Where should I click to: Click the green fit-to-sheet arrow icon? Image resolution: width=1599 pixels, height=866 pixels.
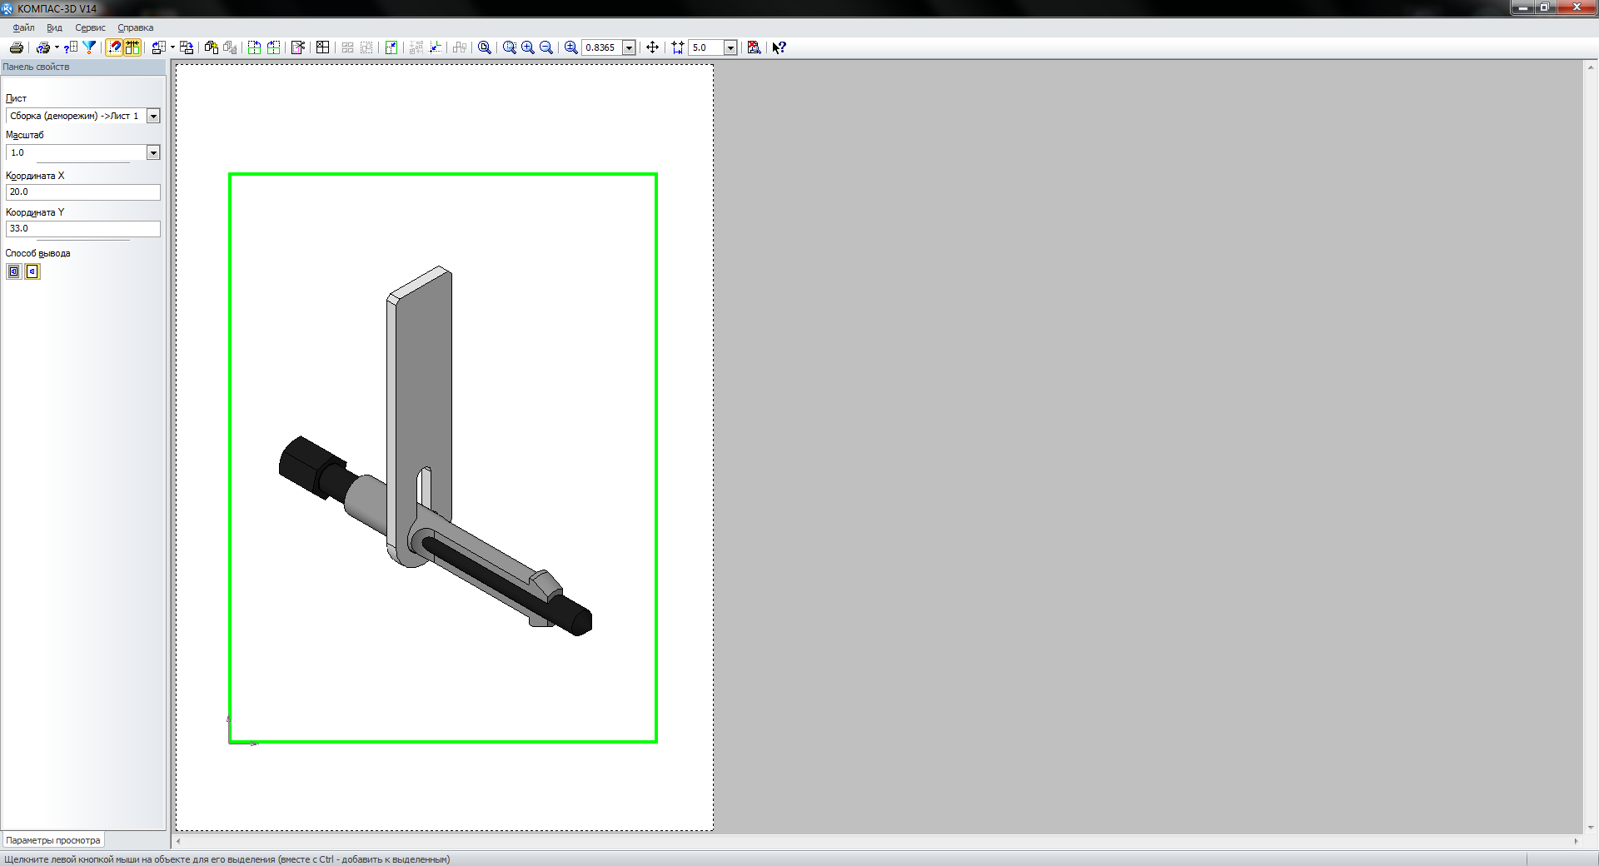click(x=391, y=47)
